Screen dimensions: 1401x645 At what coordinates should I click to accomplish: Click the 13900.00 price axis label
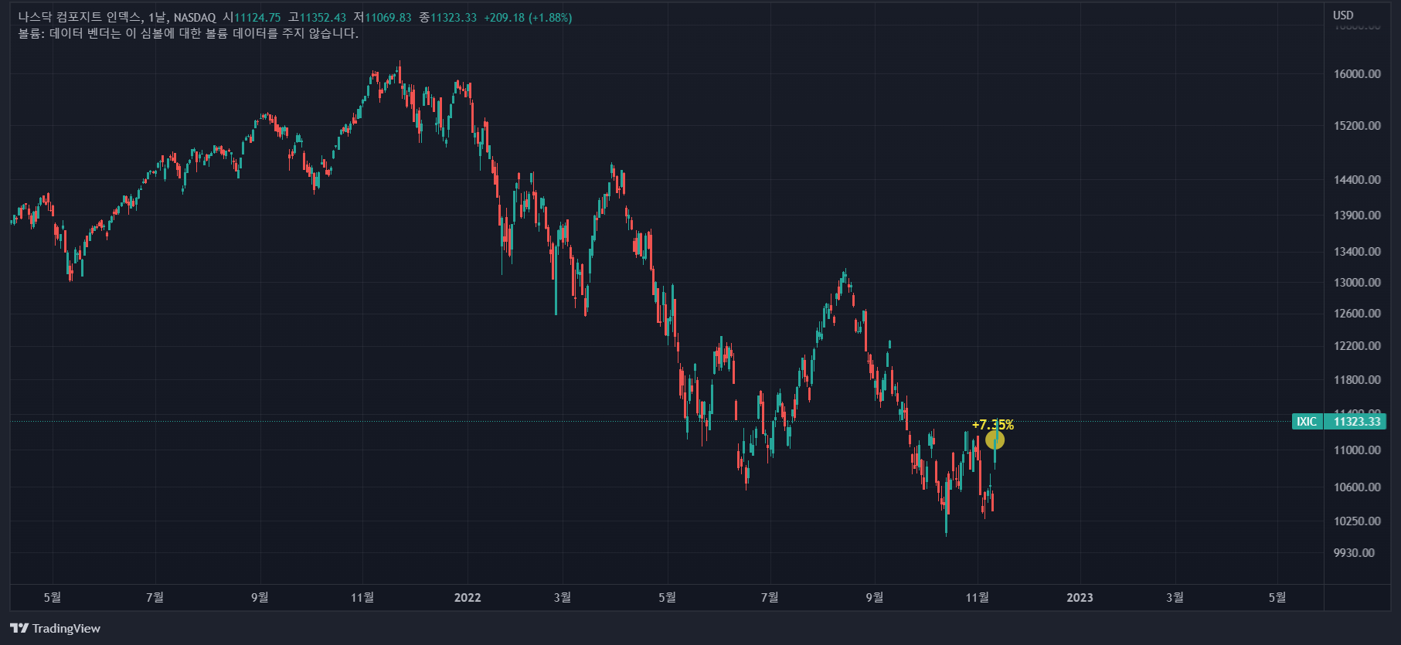point(1357,216)
